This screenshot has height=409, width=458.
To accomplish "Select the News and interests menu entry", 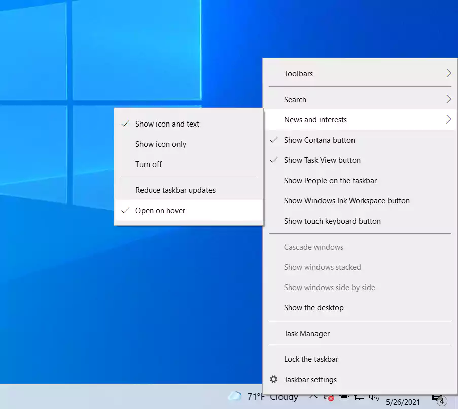I will [x=360, y=119].
